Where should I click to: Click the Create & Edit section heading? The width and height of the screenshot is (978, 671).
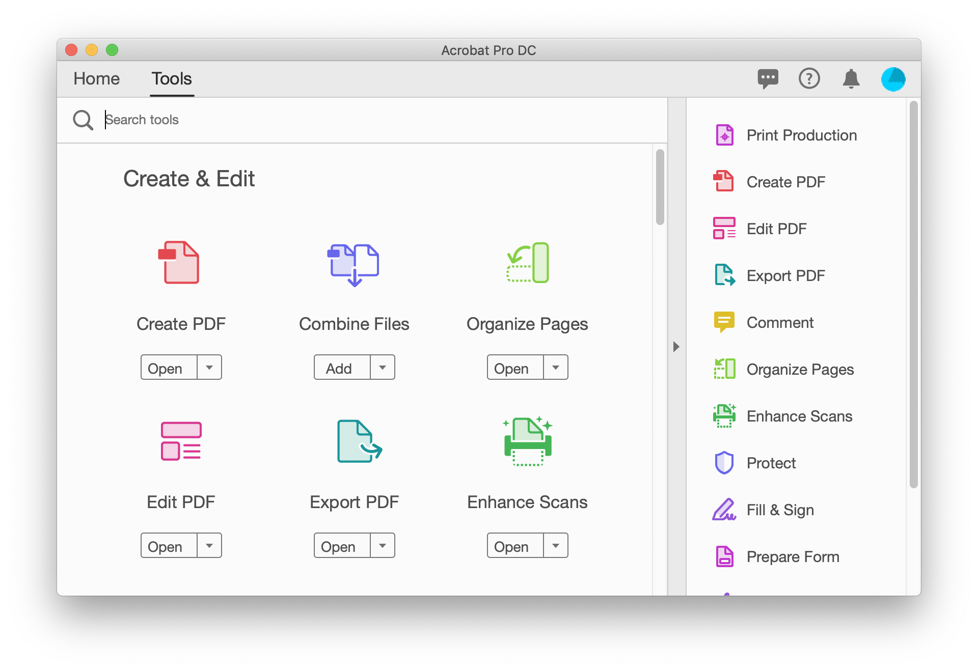(189, 179)
